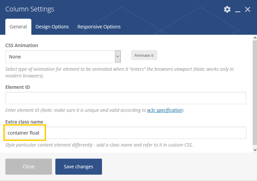
Task: Click the scrollbar down arrow
Action: (x=255, y=150)
